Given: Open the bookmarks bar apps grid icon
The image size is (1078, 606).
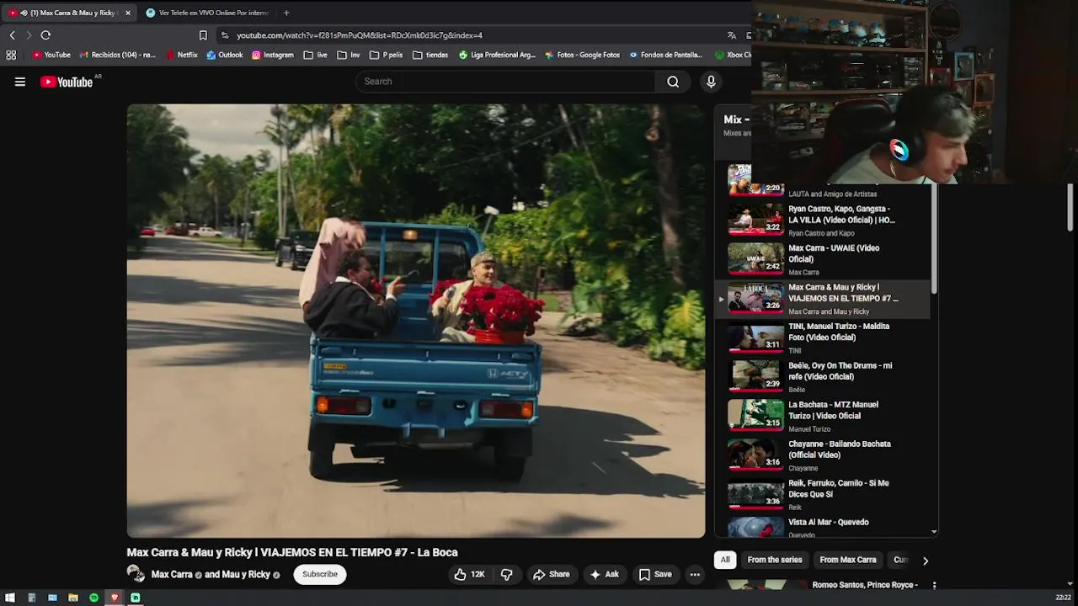Looking at the screenshot, I should [x=11, y=55].
